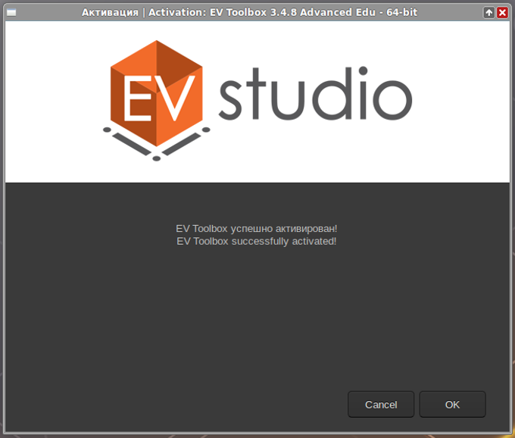The image size is (515, 438).
Task: Click the roll-up arrow button in title bar
Action: pyautogui.click(x=488, y=12)
